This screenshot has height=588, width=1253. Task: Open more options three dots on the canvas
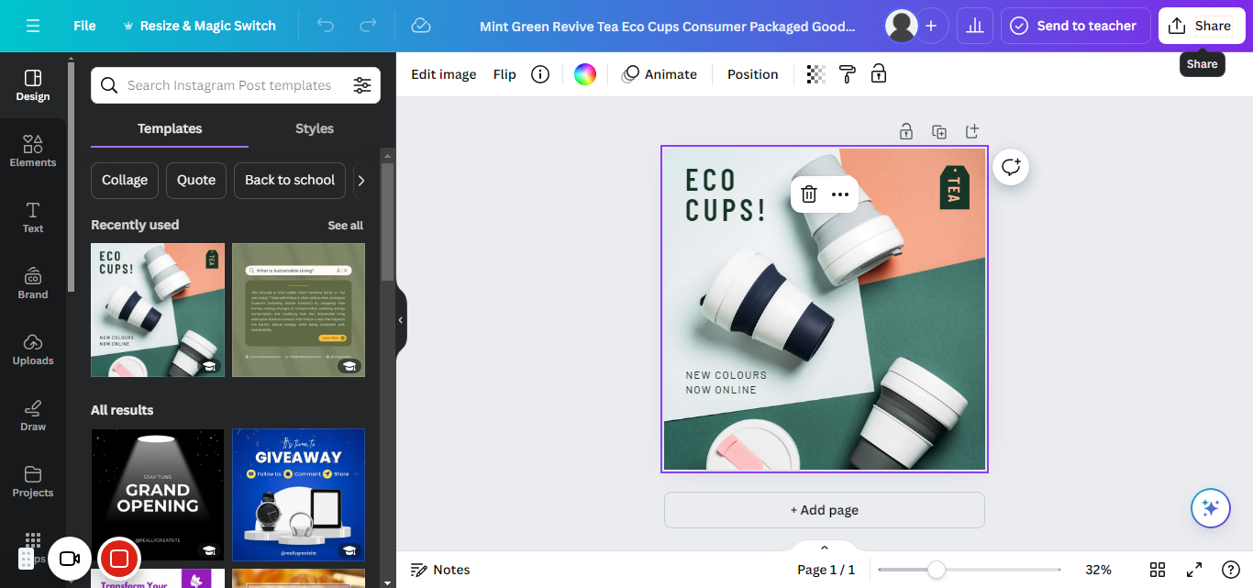point(840,194)
